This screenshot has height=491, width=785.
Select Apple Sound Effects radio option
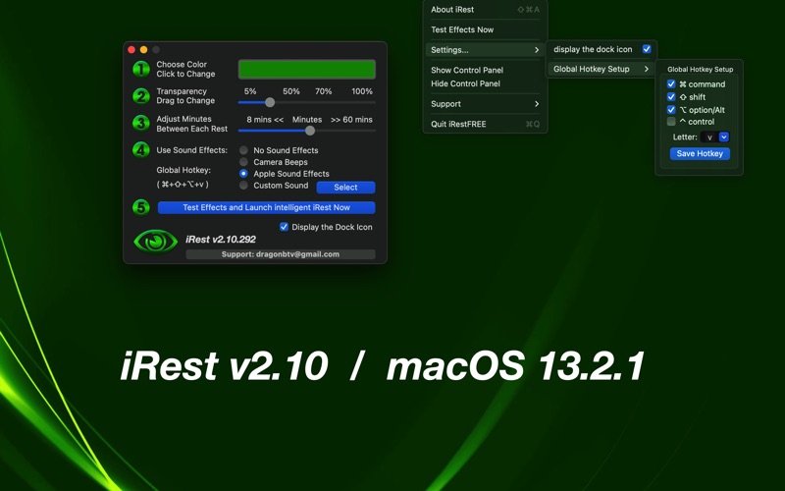(x=243, y=174)
